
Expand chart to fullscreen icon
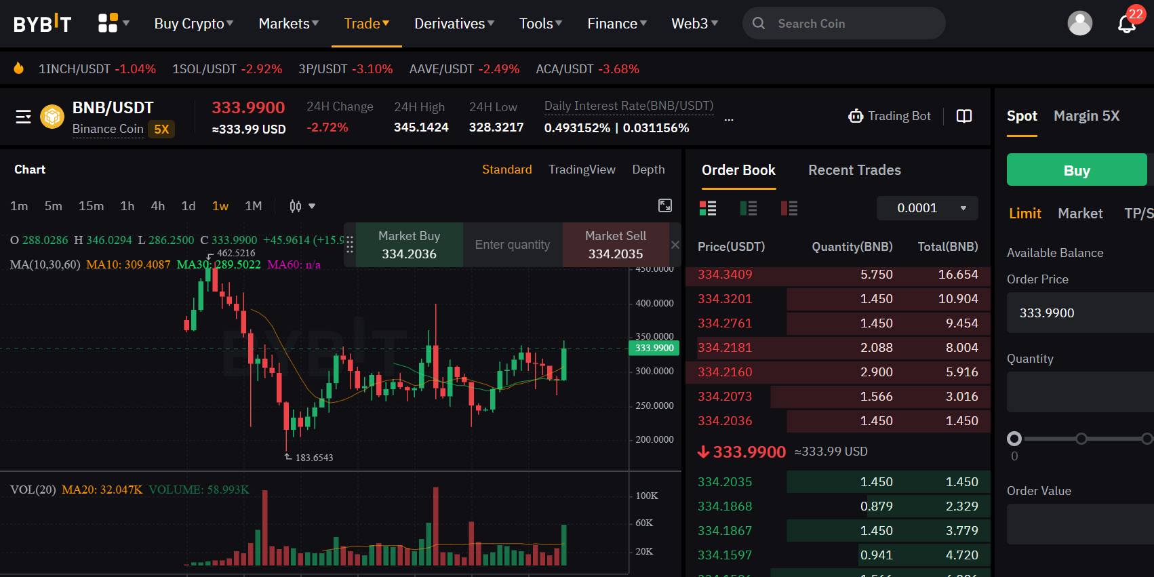point(665,205)
